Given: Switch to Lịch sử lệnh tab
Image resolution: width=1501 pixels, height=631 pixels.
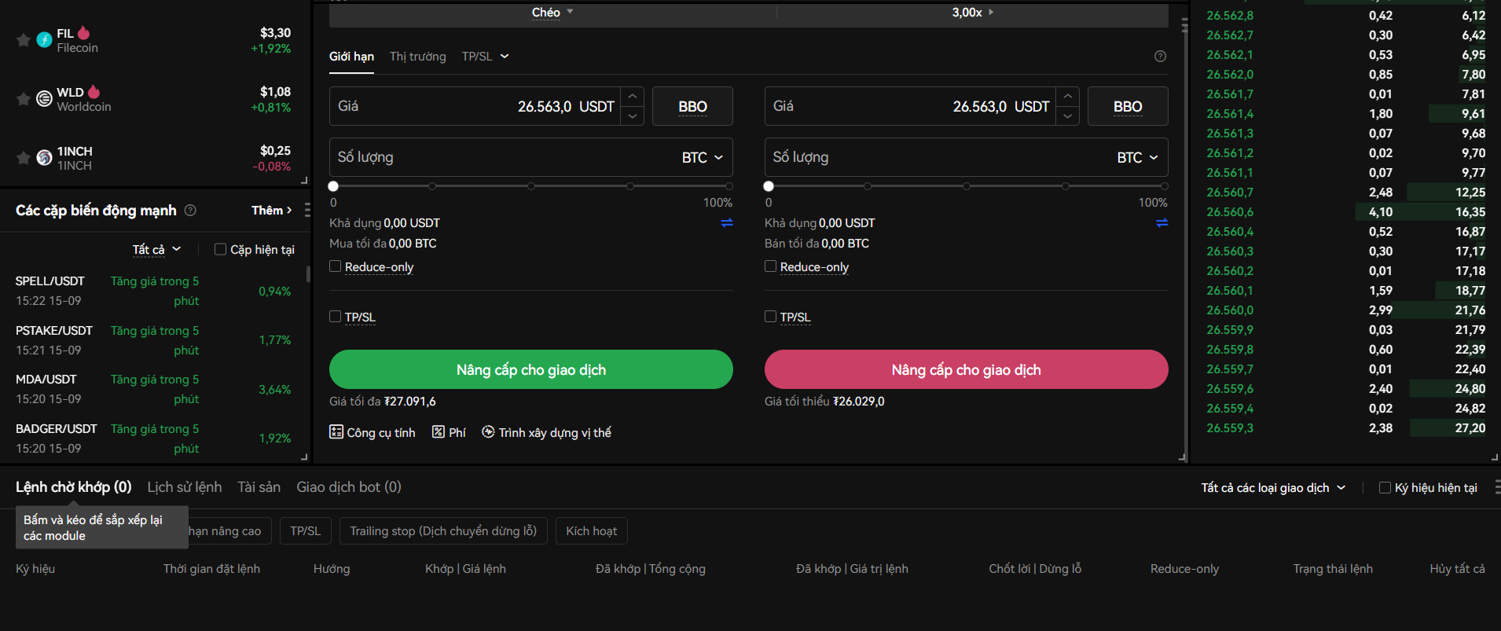Looking at the screenshot, I should [185, 487].
